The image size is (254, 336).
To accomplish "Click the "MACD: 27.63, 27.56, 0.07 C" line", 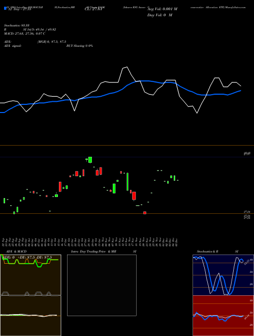I will [x=24, y=34].
